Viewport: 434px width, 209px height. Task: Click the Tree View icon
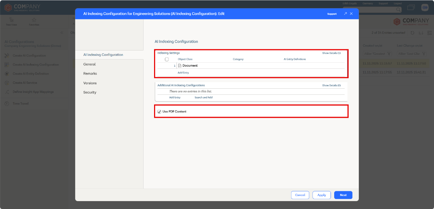click(11, 20)
